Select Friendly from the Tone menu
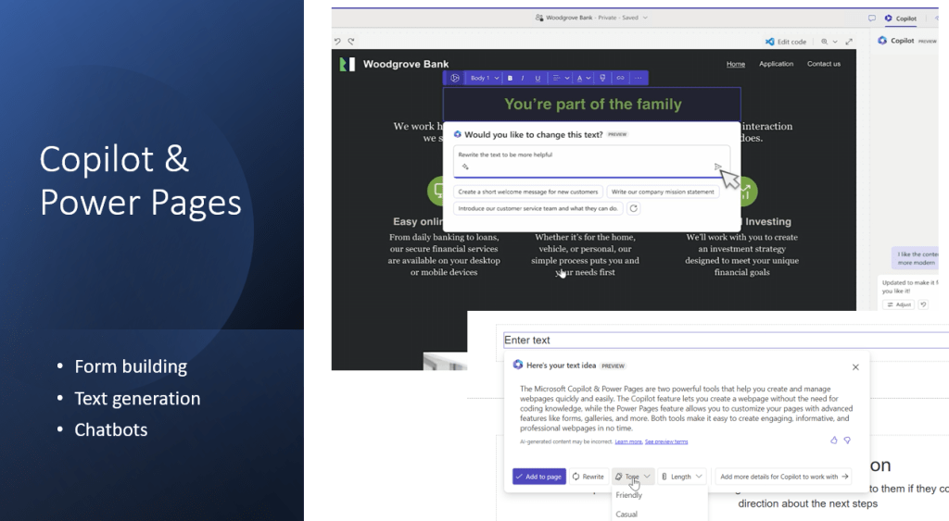 [x=628, y=496]
